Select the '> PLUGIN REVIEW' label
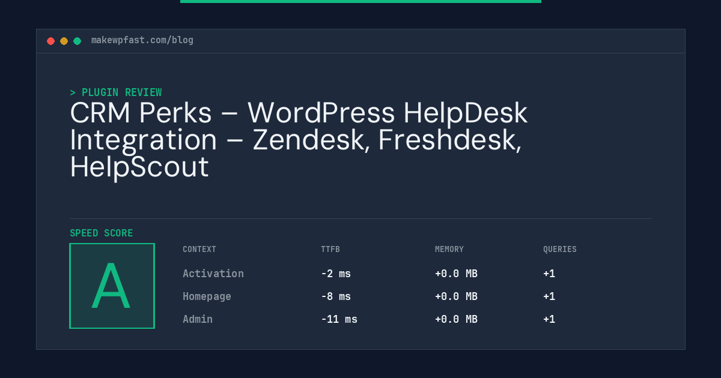Viewport: 721px width, 378px height. point(116,92)
